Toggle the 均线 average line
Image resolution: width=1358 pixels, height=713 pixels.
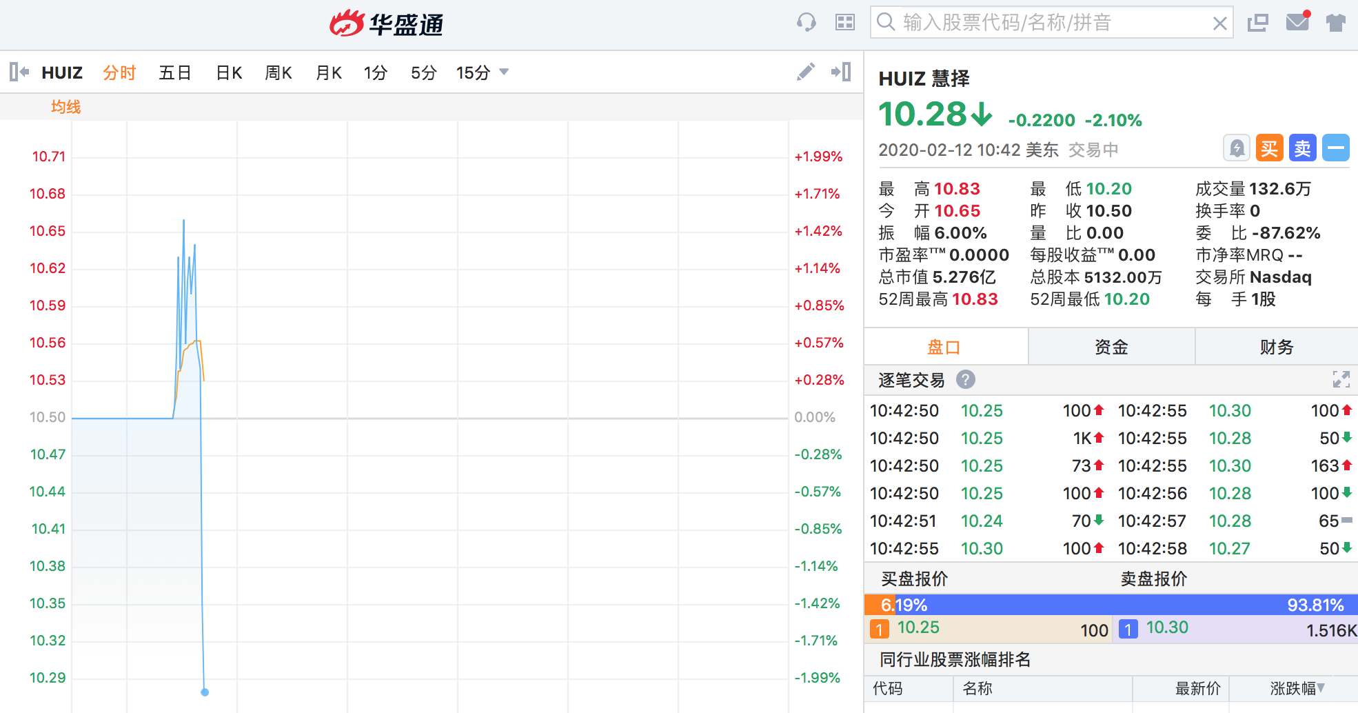tap(65, 107)
